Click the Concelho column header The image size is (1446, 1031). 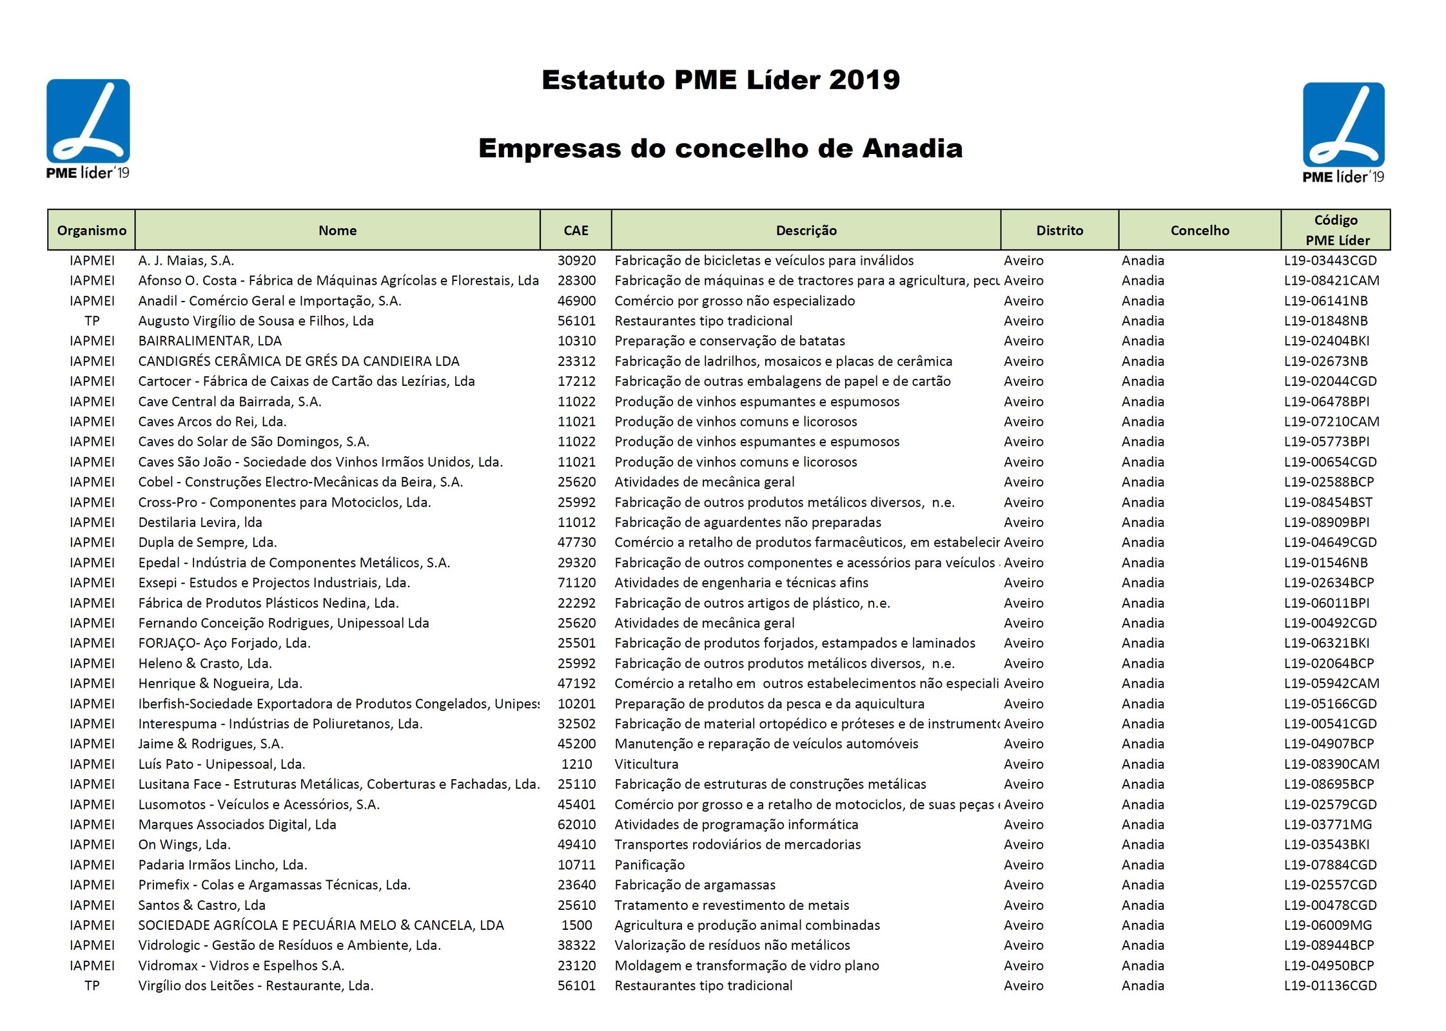1200,230
